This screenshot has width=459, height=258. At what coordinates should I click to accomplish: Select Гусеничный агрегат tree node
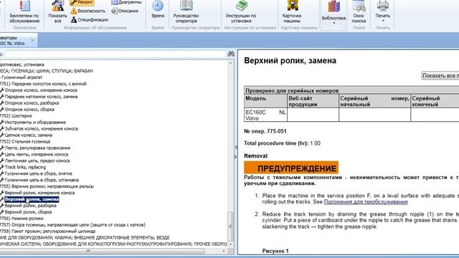[22, 77]
